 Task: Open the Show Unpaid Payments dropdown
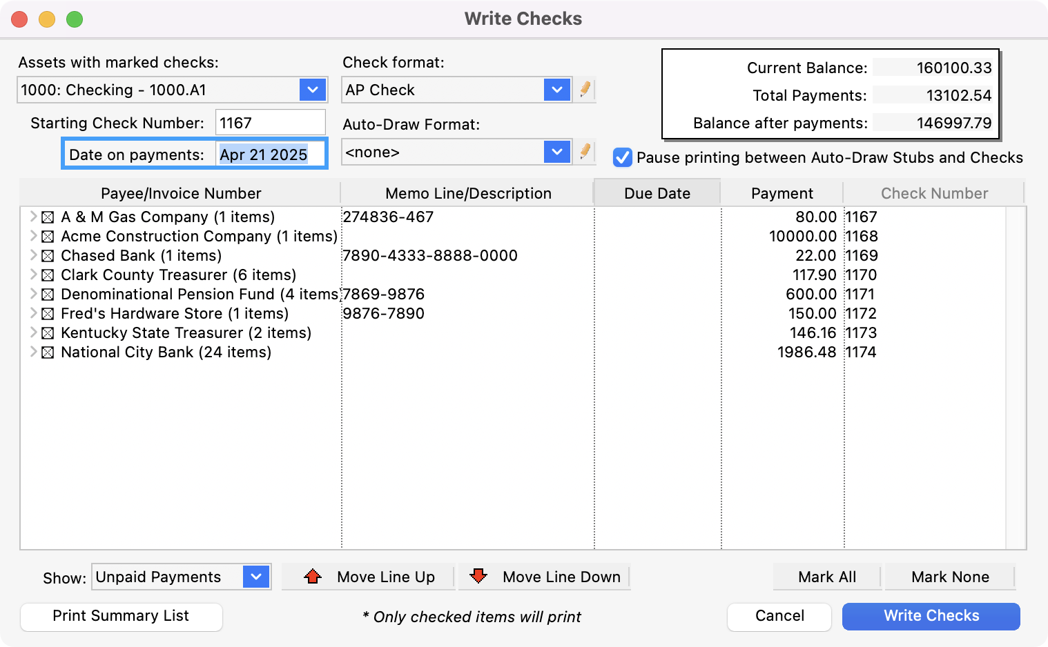tap(256, 577)
